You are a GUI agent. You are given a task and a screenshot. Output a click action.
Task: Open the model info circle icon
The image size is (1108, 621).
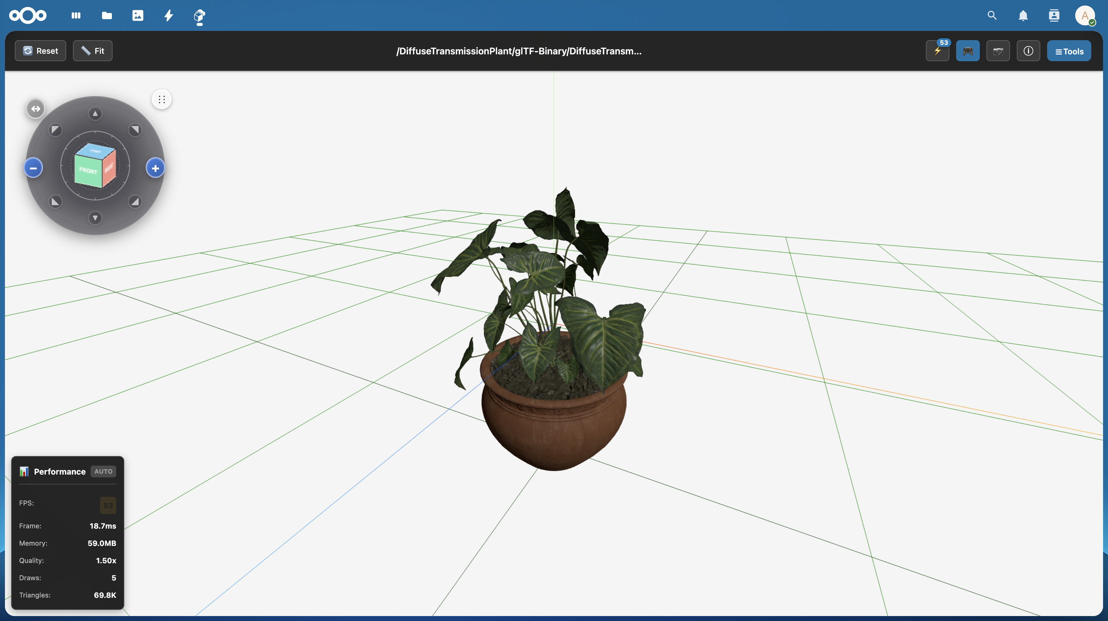[x=1028, y=51]
